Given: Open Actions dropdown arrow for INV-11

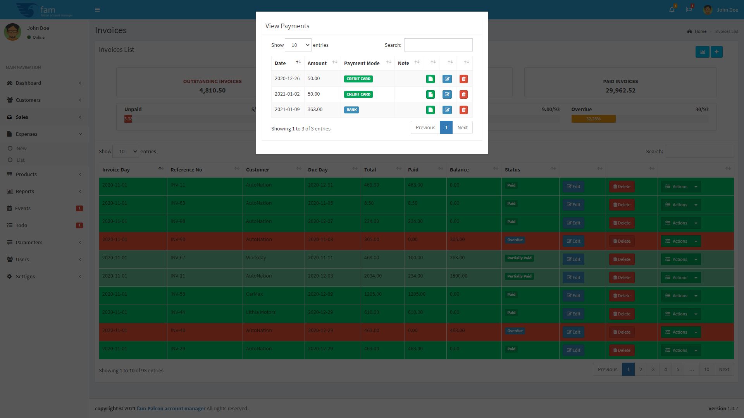Looking at the screenshot, I should pyautogui.click(x=696, y=187).
